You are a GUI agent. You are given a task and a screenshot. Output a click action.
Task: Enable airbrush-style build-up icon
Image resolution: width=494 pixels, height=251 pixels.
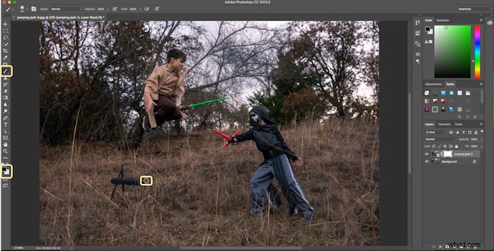tap(147, 9)
